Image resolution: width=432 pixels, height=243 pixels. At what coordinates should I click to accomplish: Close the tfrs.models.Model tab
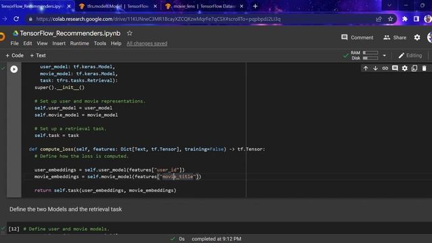click(155, 6)
